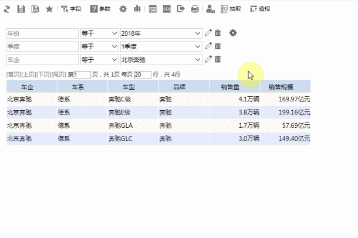Click the toolbar settings gear icon

(x=123, y=9)
